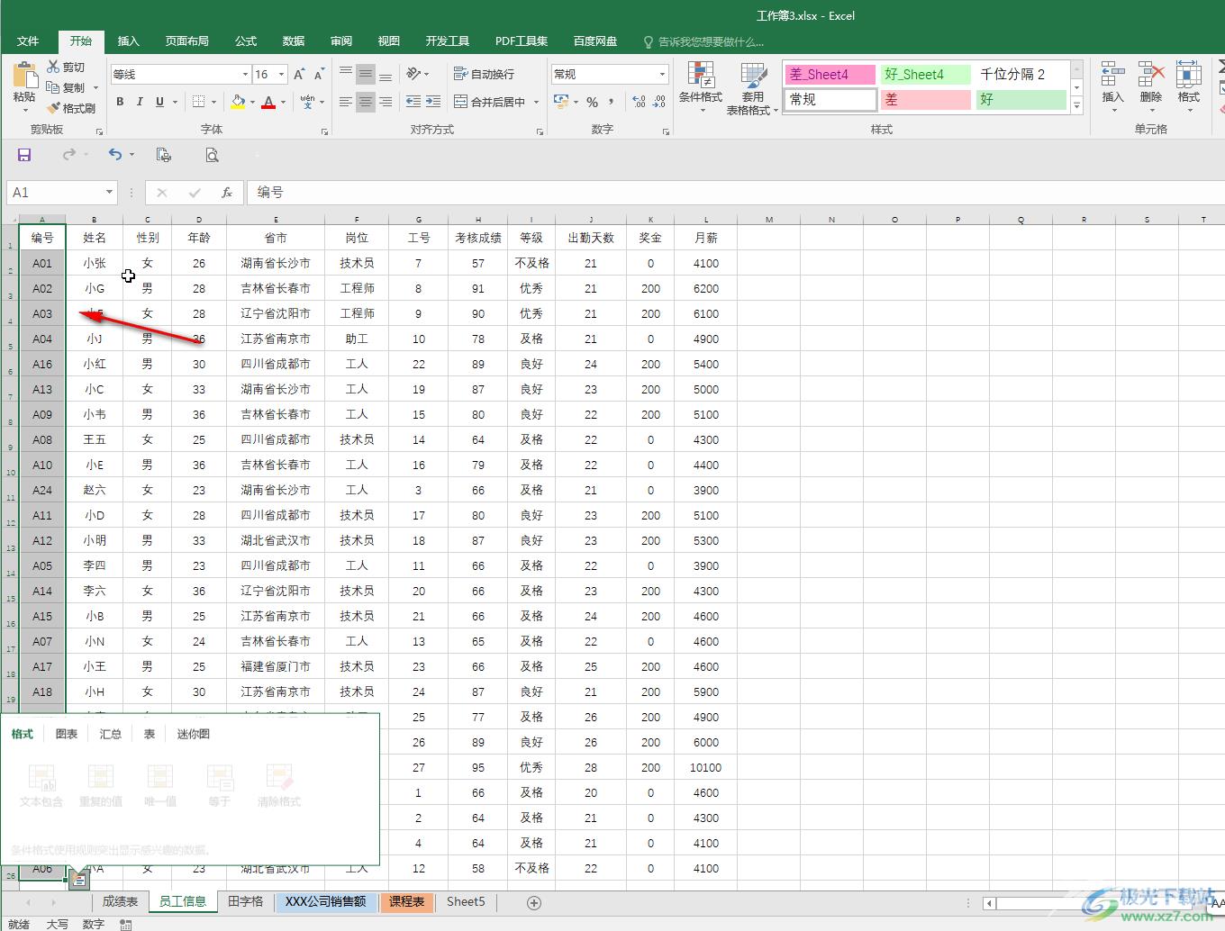Open the font name dropdown 等线
The height and width of the screenshot is (931, 1225).
pos(244,74)
